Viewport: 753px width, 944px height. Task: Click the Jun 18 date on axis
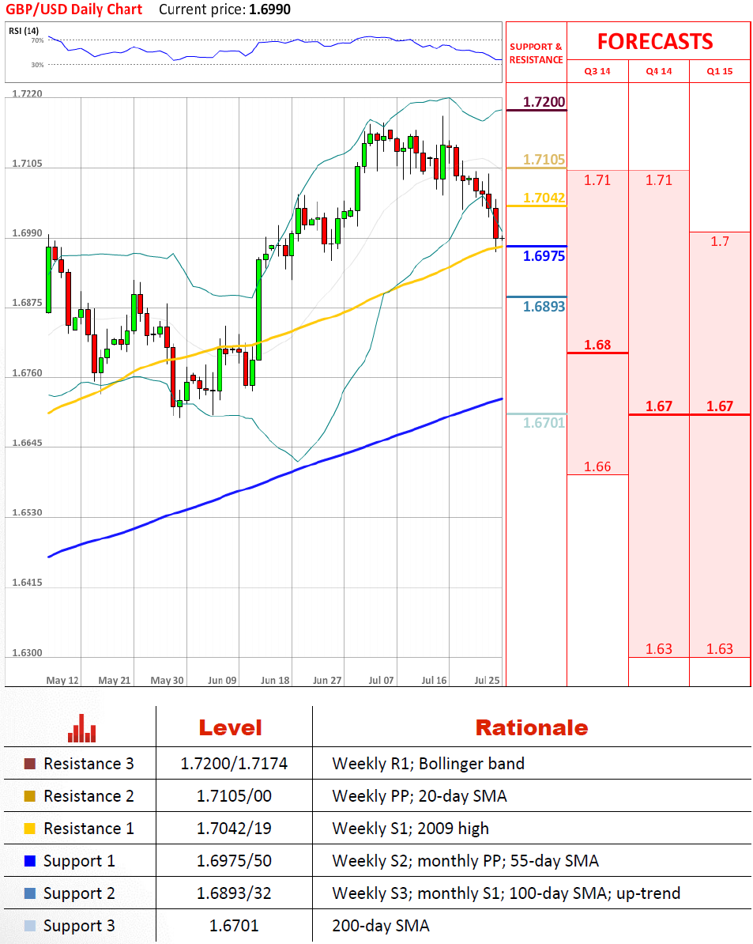coord(276,680)
